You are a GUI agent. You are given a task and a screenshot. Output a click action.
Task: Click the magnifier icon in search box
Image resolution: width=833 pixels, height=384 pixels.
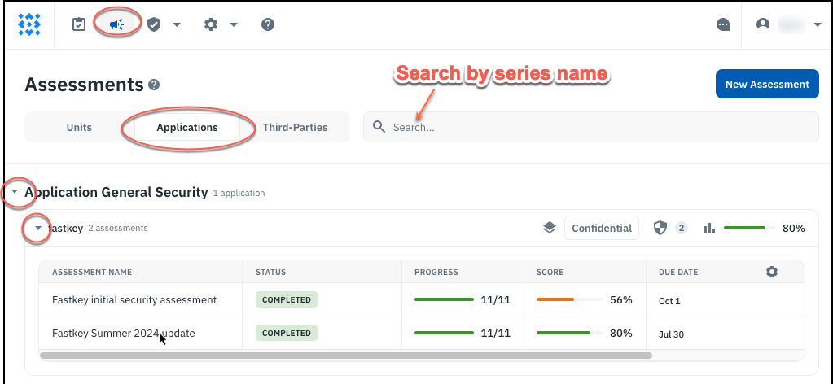coord(379,127)
